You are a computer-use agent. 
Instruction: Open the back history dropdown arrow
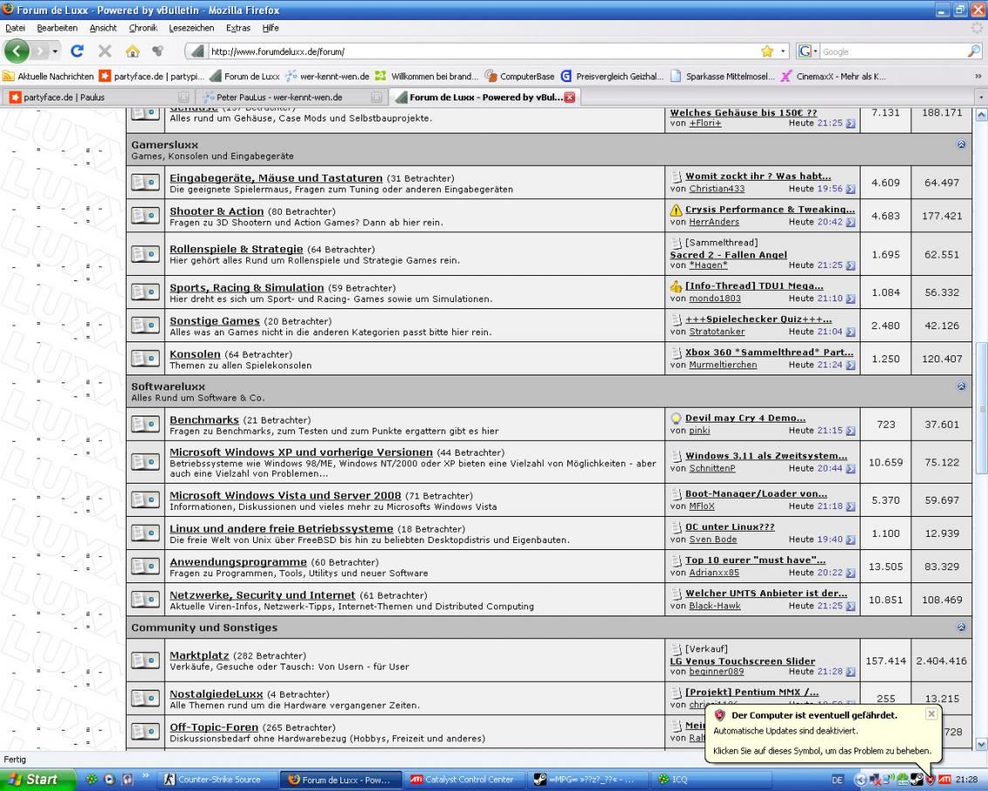(56, 51)
